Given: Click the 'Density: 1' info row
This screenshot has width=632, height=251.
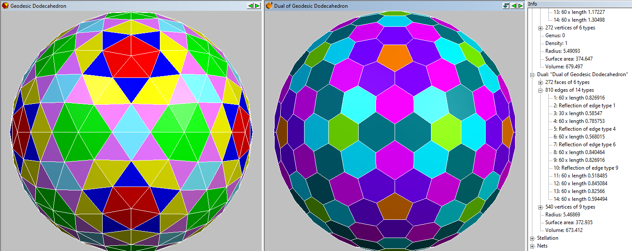Looking at the screenshot, I should coord(556,43).
